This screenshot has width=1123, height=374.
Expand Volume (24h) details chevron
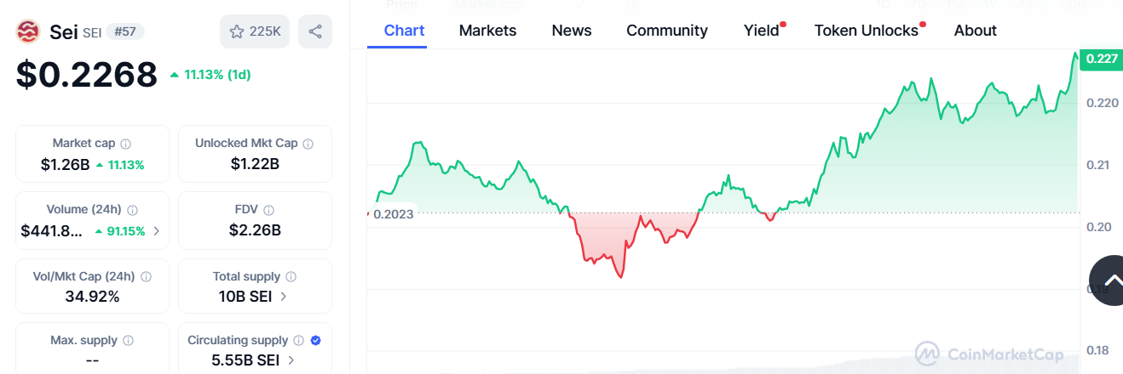point(156,231)
